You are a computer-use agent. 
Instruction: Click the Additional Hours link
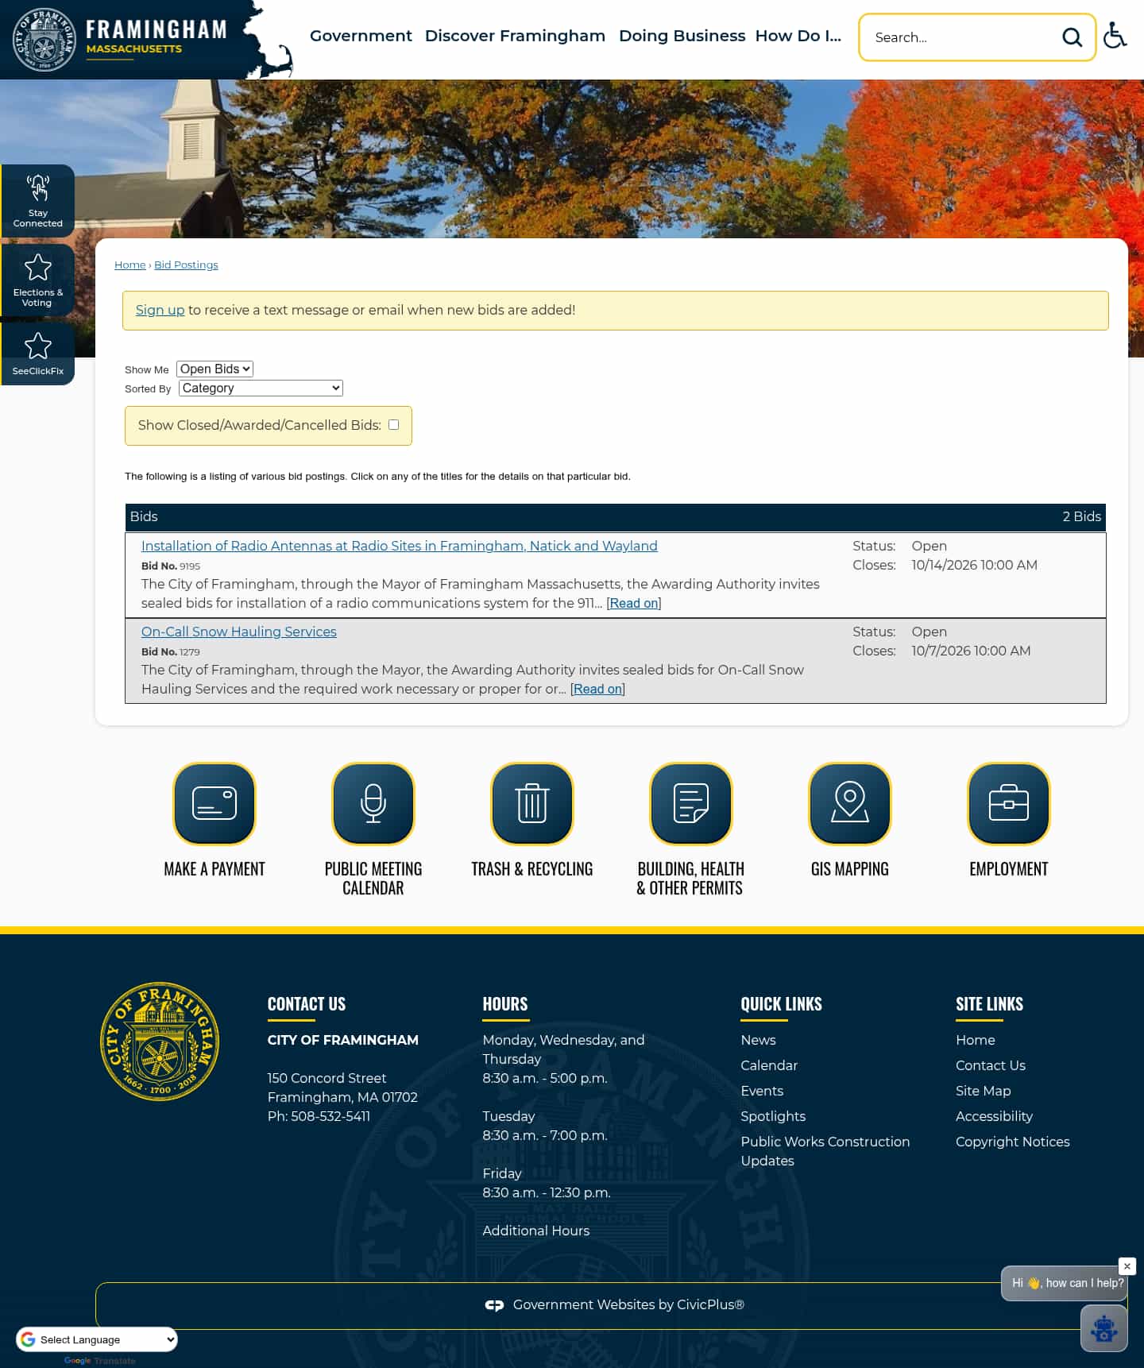(x=536, y=1231)
